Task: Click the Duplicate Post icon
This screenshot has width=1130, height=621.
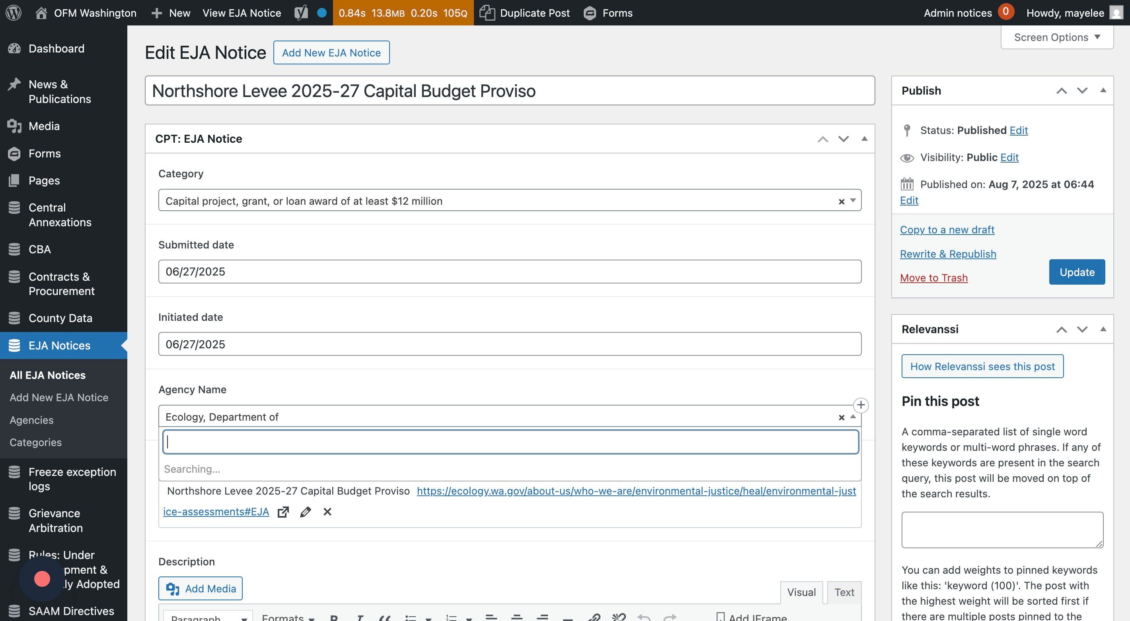Action: [x=487, y=13]
